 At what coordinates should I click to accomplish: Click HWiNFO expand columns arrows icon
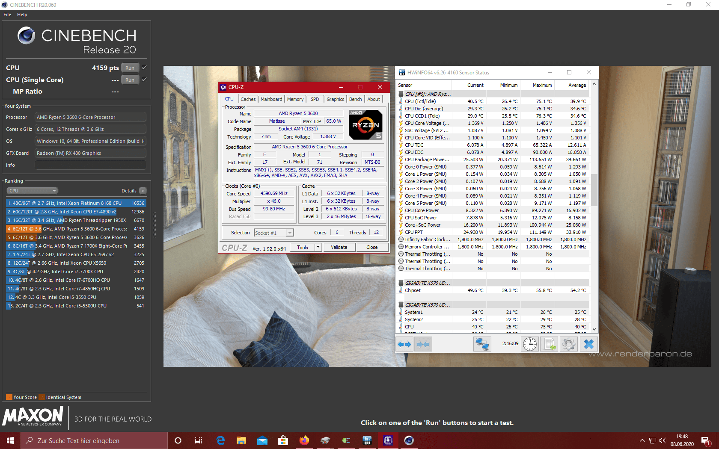click(x=404, y=344)
